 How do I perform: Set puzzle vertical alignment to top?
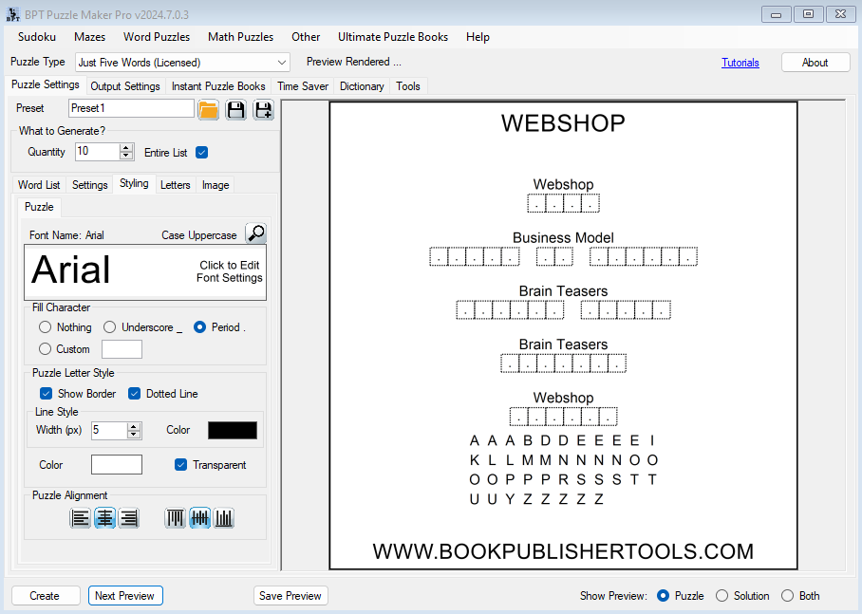(176, 518)
